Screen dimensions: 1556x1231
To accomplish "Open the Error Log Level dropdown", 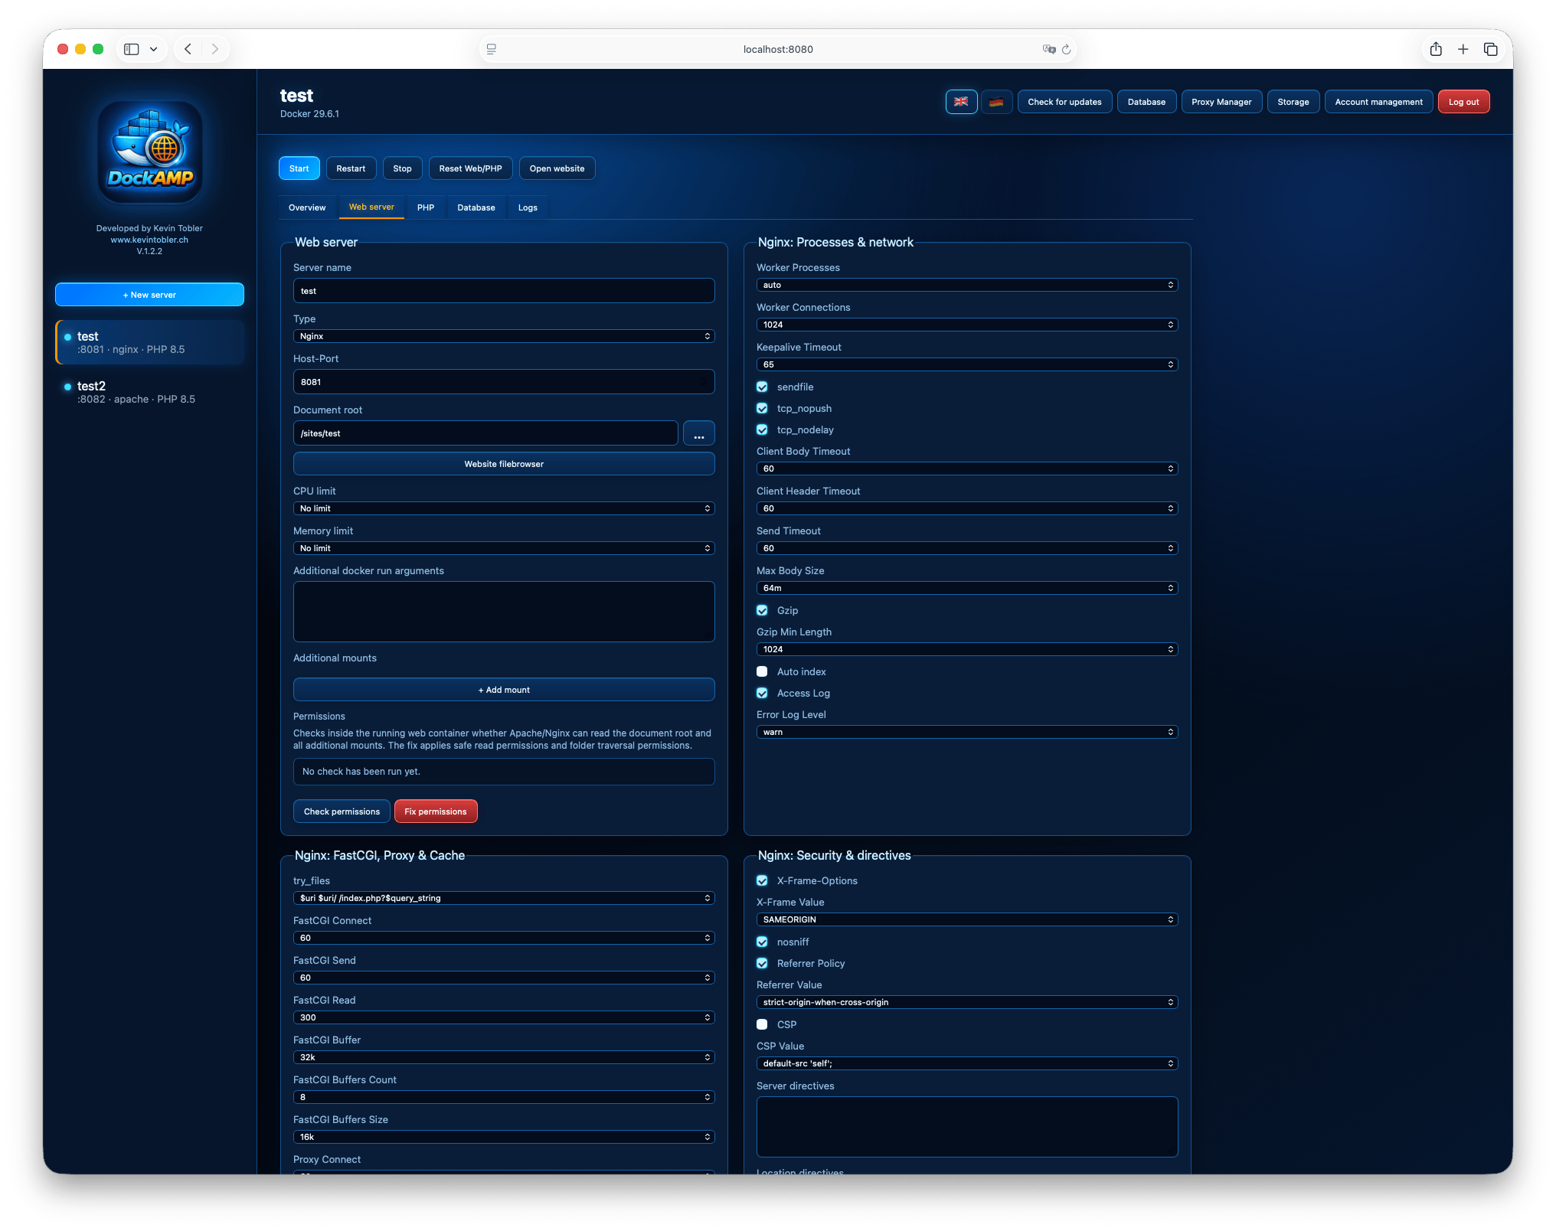I will [967, 732].
